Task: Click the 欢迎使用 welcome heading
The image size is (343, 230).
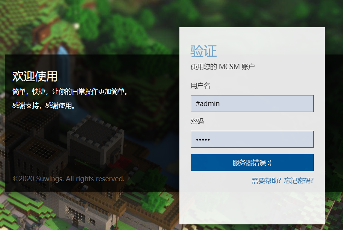Action: 33,76
